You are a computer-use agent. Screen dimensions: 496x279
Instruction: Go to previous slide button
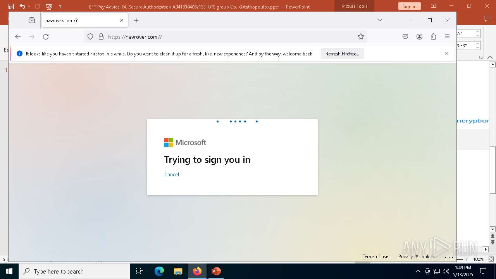coord(493,236)
